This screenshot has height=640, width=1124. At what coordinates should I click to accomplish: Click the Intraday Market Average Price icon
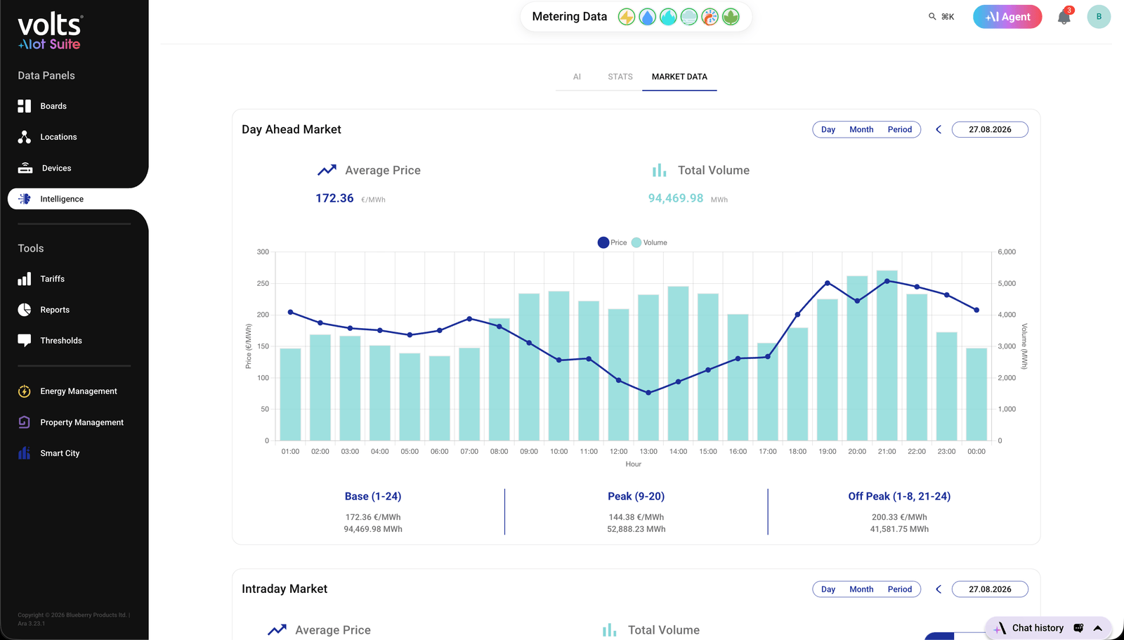[x=277, y=629]
